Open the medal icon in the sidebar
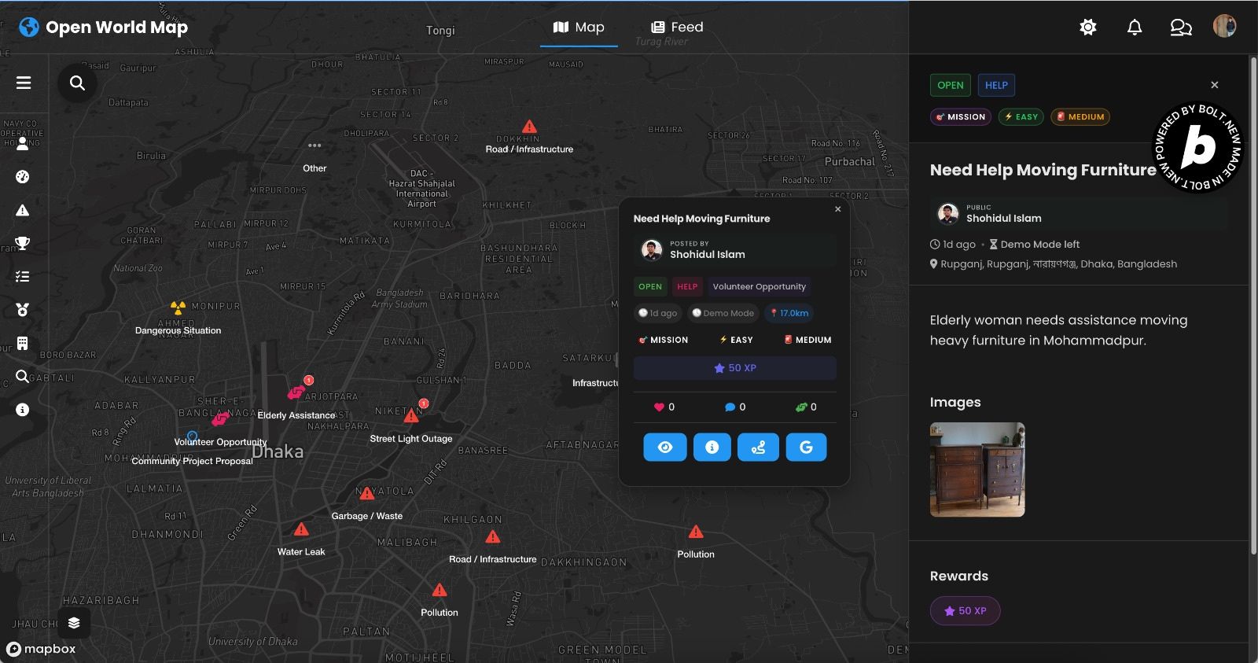Viewport: 1258px width, 663px height. (x=23, y=310)
